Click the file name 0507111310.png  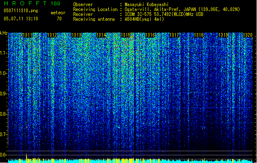(x=21, y=11)
